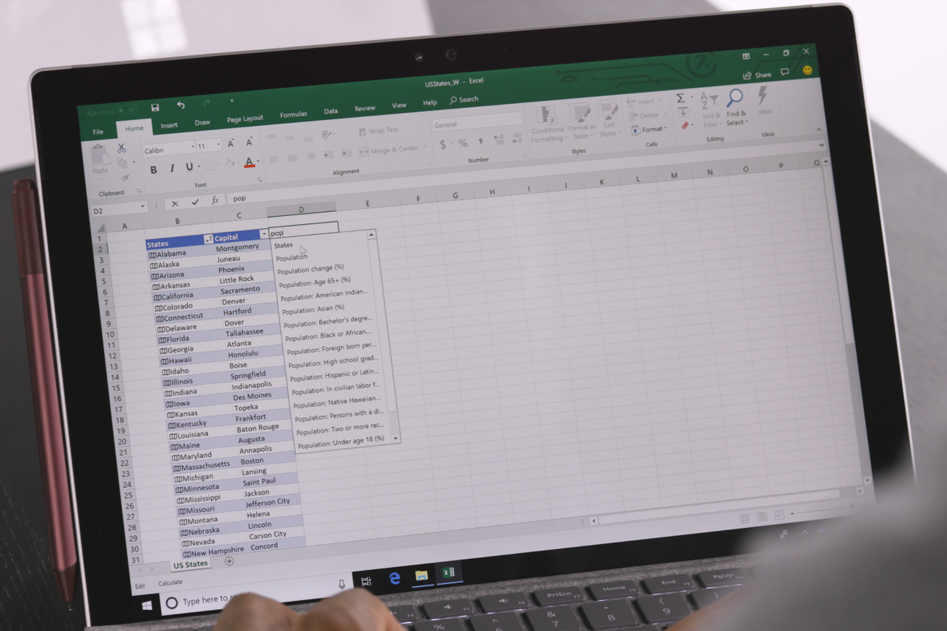Click the Fill Color paint bucket
The height and width of the screenshot is (631, 947).
pos(230,163)
